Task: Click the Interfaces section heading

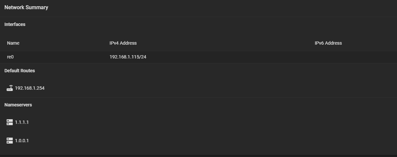Action: tap(15, 24)
